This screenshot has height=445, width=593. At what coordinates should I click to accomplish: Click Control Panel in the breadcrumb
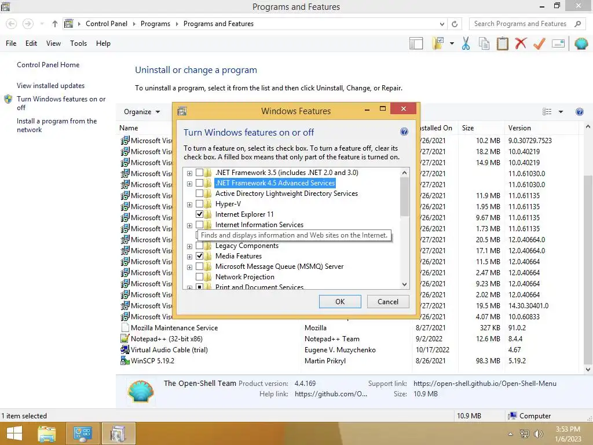tap(107, 23)
